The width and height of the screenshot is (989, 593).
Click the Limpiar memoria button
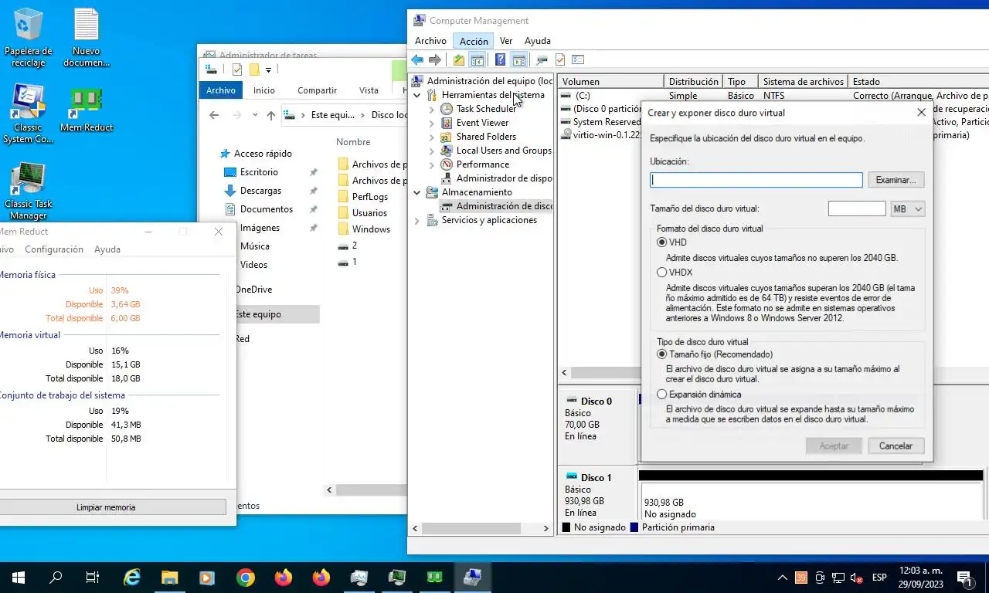click(x=106, y=507)
